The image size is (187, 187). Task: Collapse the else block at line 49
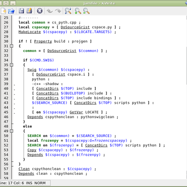tap(11, 131)
